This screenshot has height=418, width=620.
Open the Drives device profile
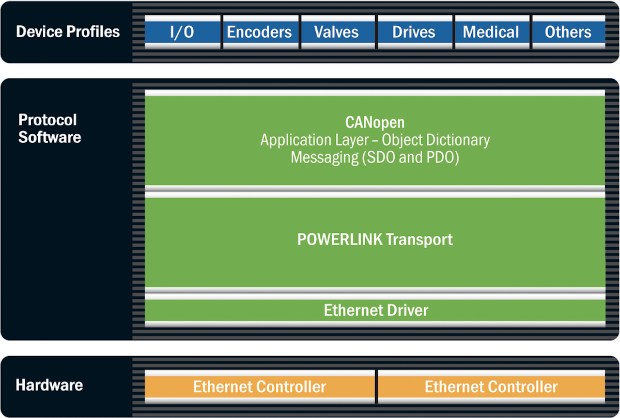pos(415,32)
